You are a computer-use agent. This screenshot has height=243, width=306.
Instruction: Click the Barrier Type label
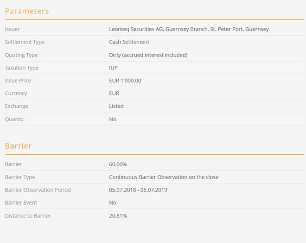tap(20, 177)
